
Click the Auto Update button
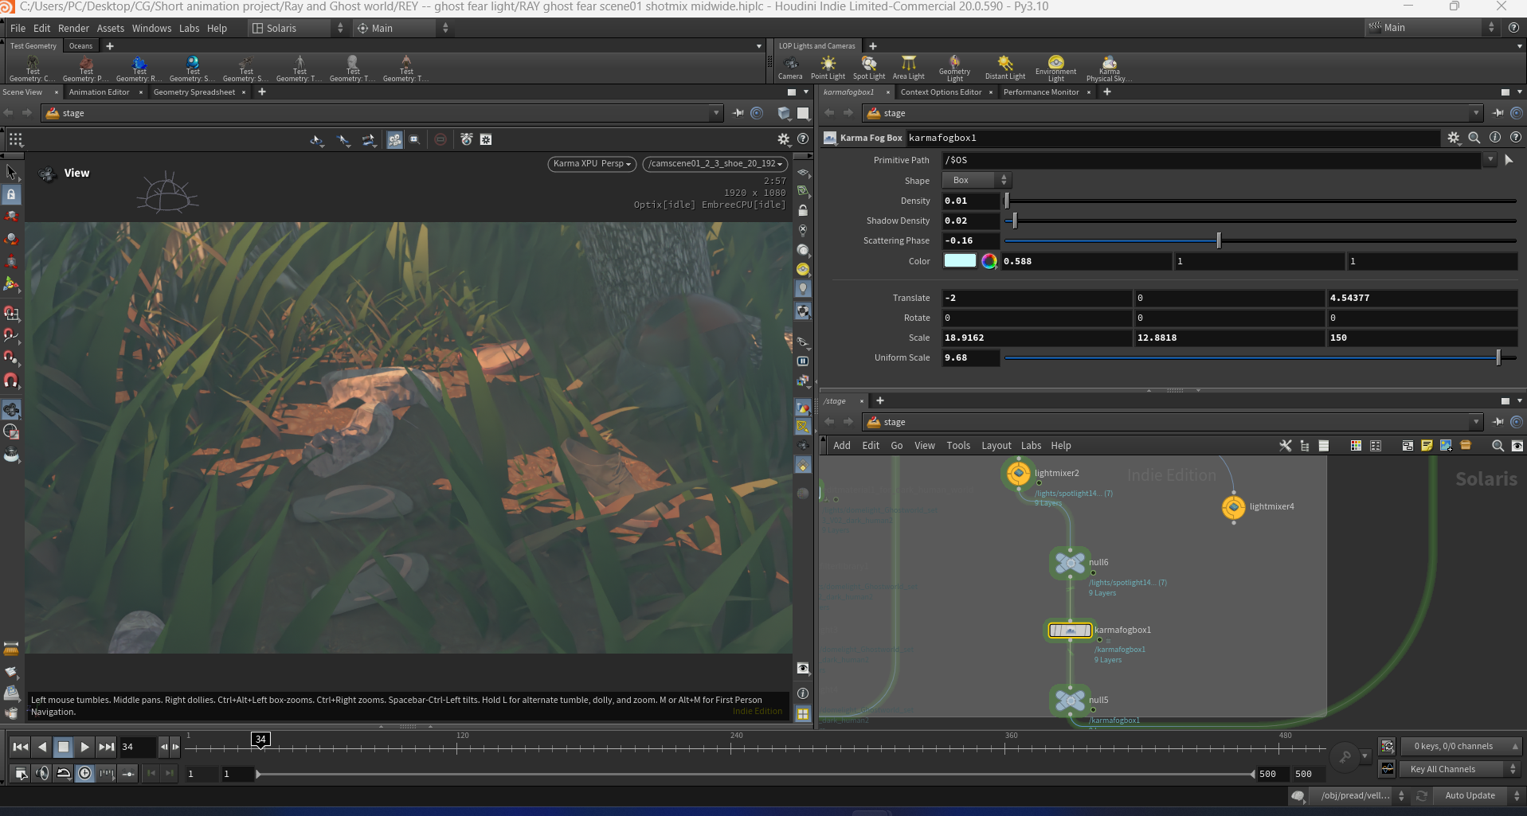(1470, 795)
